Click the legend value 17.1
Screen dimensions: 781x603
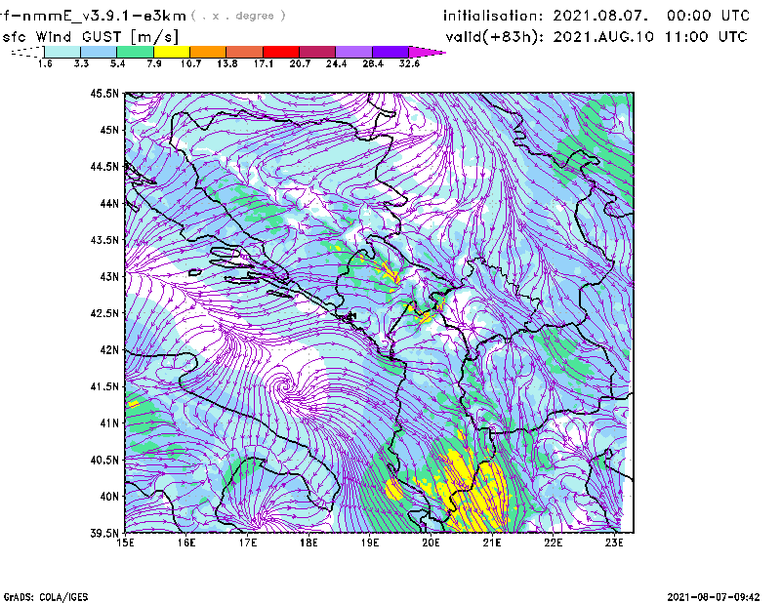pyautogui.click(x=264, y=63)
